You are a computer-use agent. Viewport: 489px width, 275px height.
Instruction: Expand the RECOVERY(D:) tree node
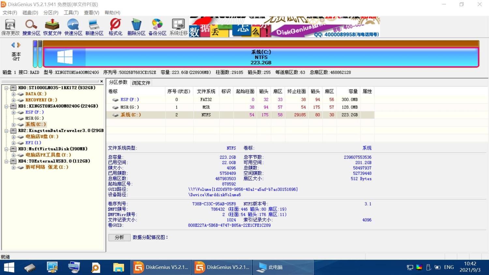pyautogui.click(x=13, y=100)
